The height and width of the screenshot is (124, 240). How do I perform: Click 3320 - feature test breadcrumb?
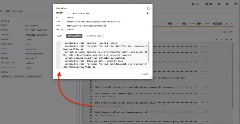click(14, 11)
